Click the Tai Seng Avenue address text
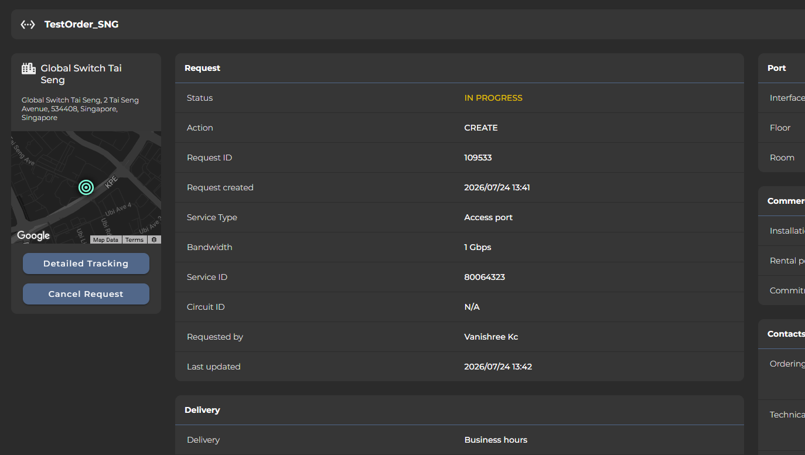Image resolution: width=805 pixels, height=455 pixels. (x=80, y=109)
